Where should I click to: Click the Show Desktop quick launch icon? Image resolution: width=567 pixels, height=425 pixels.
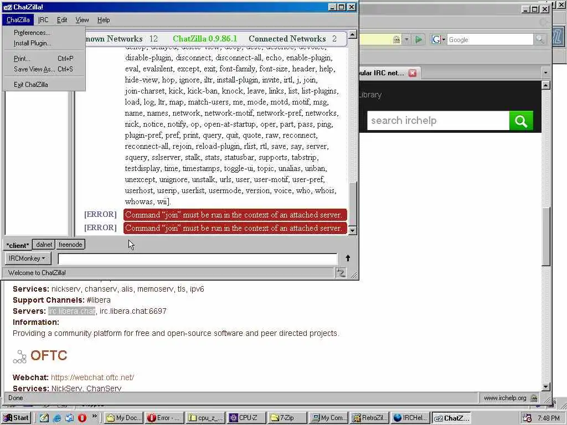click(69, 418)
